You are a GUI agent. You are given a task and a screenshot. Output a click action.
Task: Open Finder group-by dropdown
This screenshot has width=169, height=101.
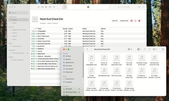[139, 49]
